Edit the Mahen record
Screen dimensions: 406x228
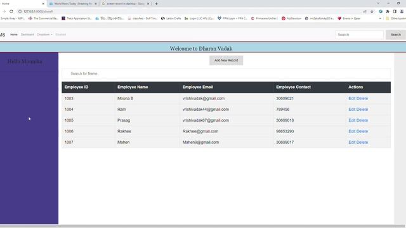352,142
